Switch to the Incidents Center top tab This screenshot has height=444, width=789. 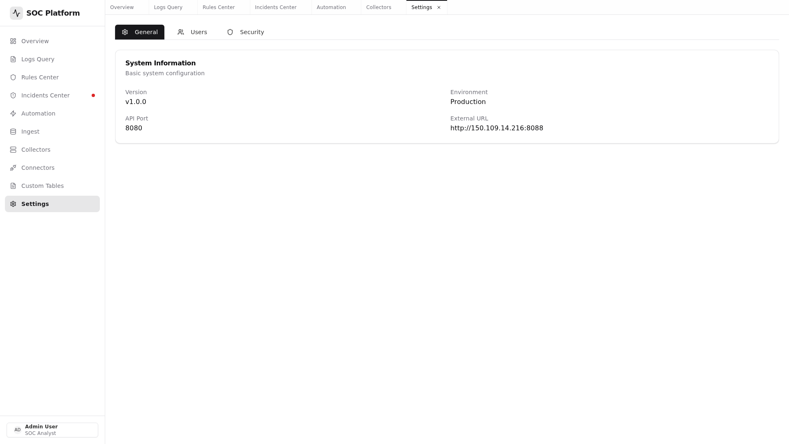click(x=276, y=7)
